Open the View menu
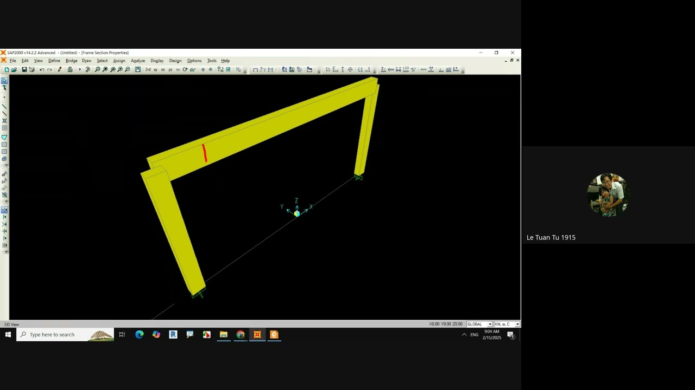 38,61
